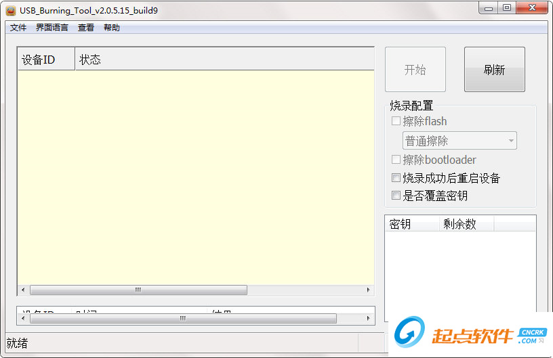
Task: Click the USB Burning Tool title bar icon
Action: pos(11,11)
